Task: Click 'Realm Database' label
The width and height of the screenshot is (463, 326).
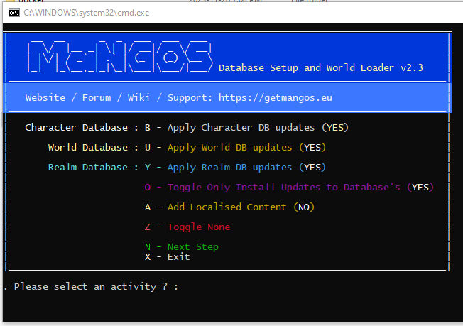Action: click(x=87, y=167)
